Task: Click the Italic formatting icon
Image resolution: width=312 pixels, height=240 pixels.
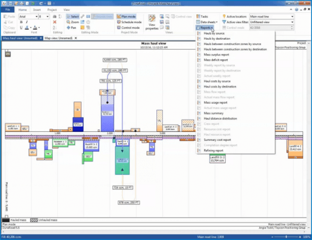Action: (x=27, y=22)
